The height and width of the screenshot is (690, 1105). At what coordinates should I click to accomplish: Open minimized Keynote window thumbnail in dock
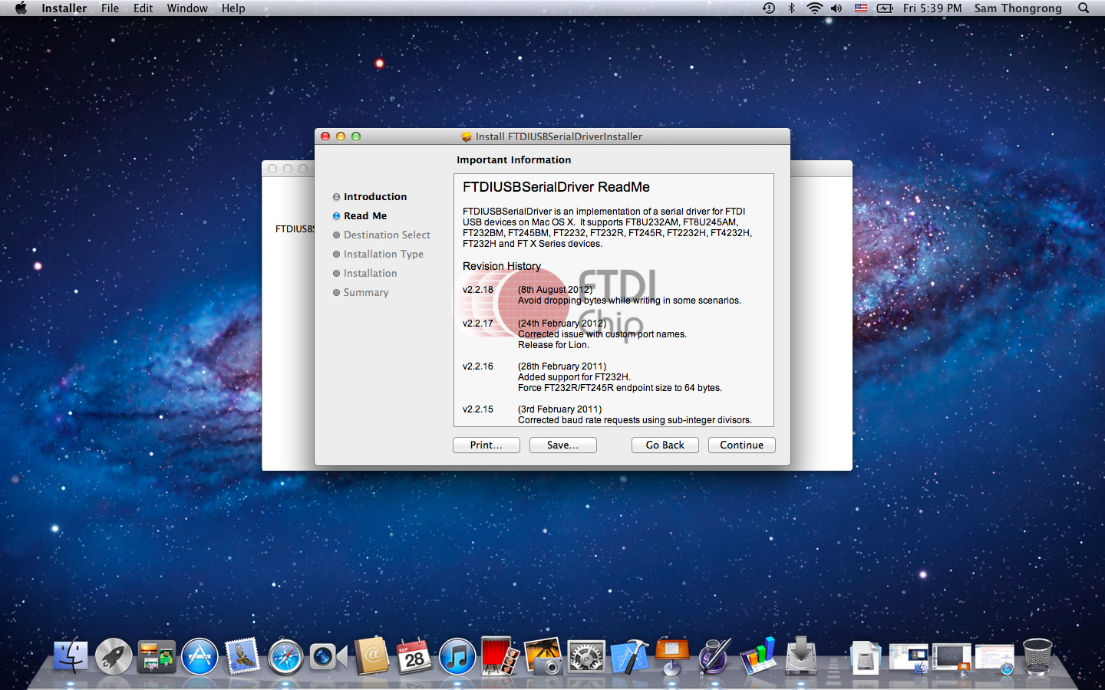coord(952,657)
